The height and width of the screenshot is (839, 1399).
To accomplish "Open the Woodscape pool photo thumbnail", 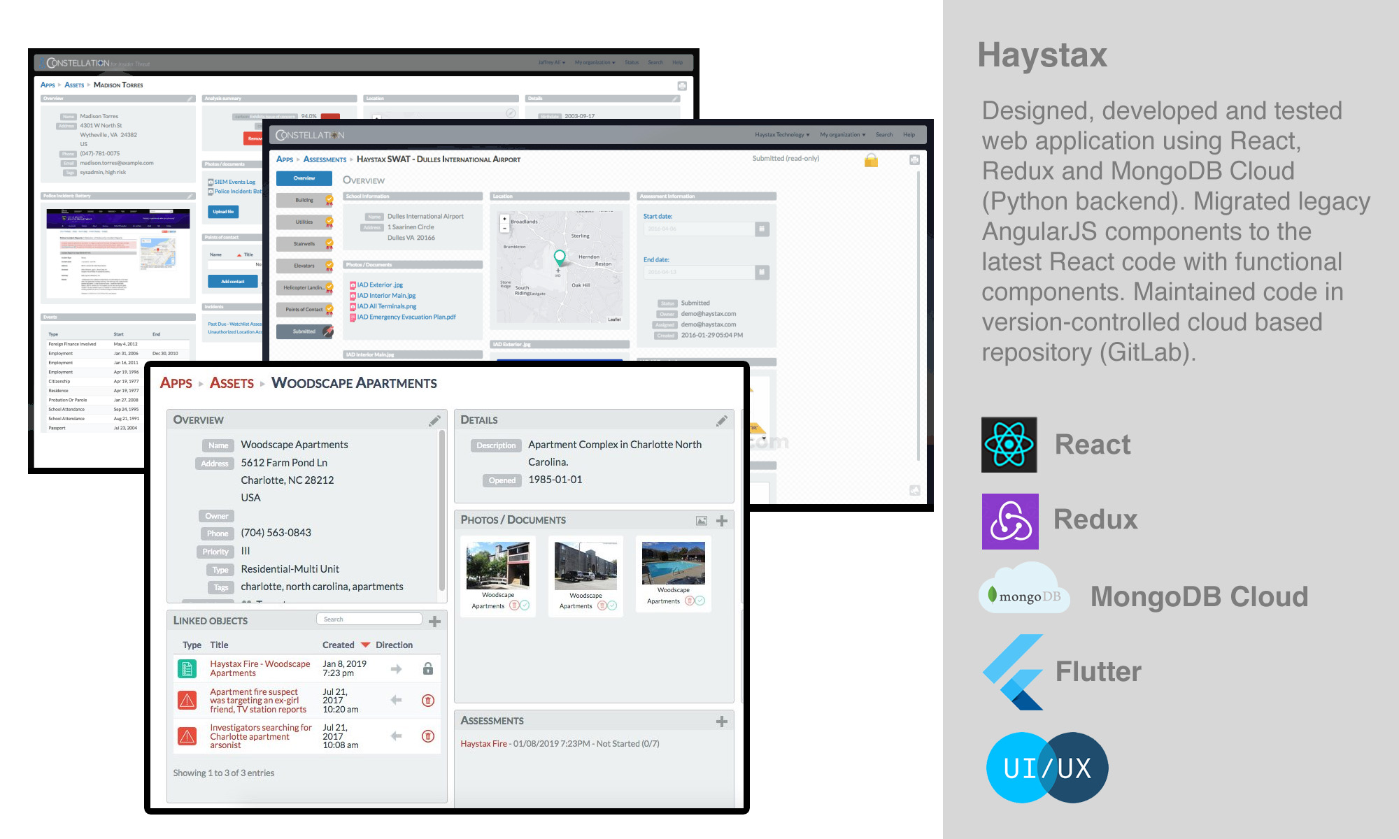I will [673, 564].
